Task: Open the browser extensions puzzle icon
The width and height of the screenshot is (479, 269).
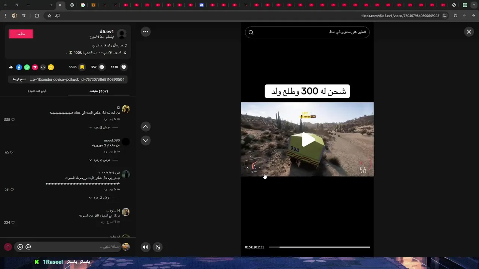Action: (x=37, y=16)
